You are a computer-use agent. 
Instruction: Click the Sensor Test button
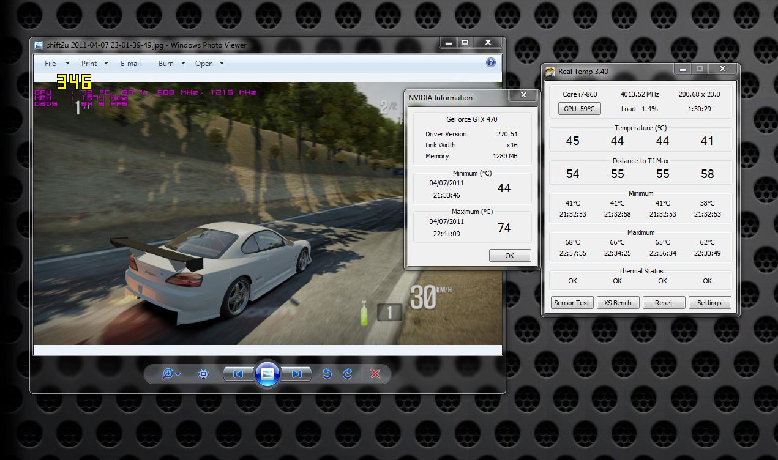tap(572, 302)
